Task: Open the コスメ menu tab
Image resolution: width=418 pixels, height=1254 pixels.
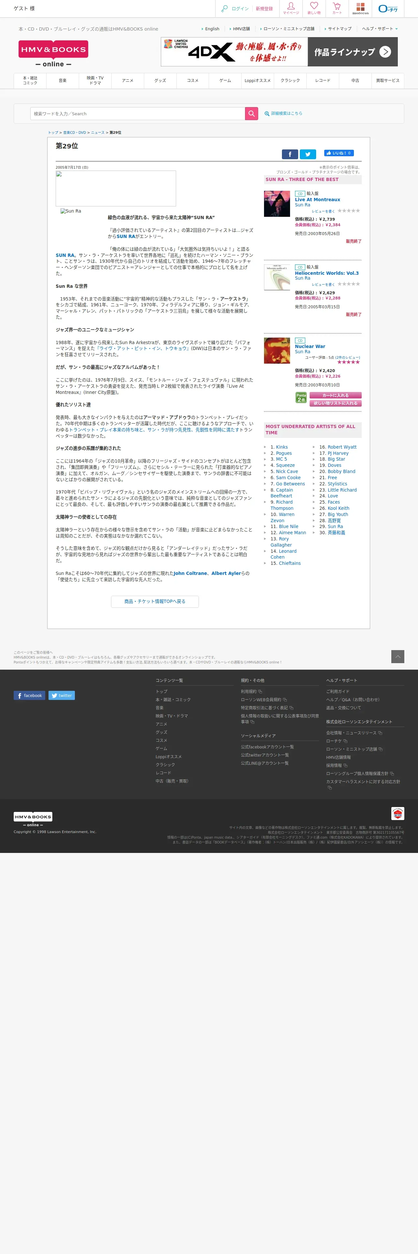Action: pyautogui.click(x=193, y=80)
